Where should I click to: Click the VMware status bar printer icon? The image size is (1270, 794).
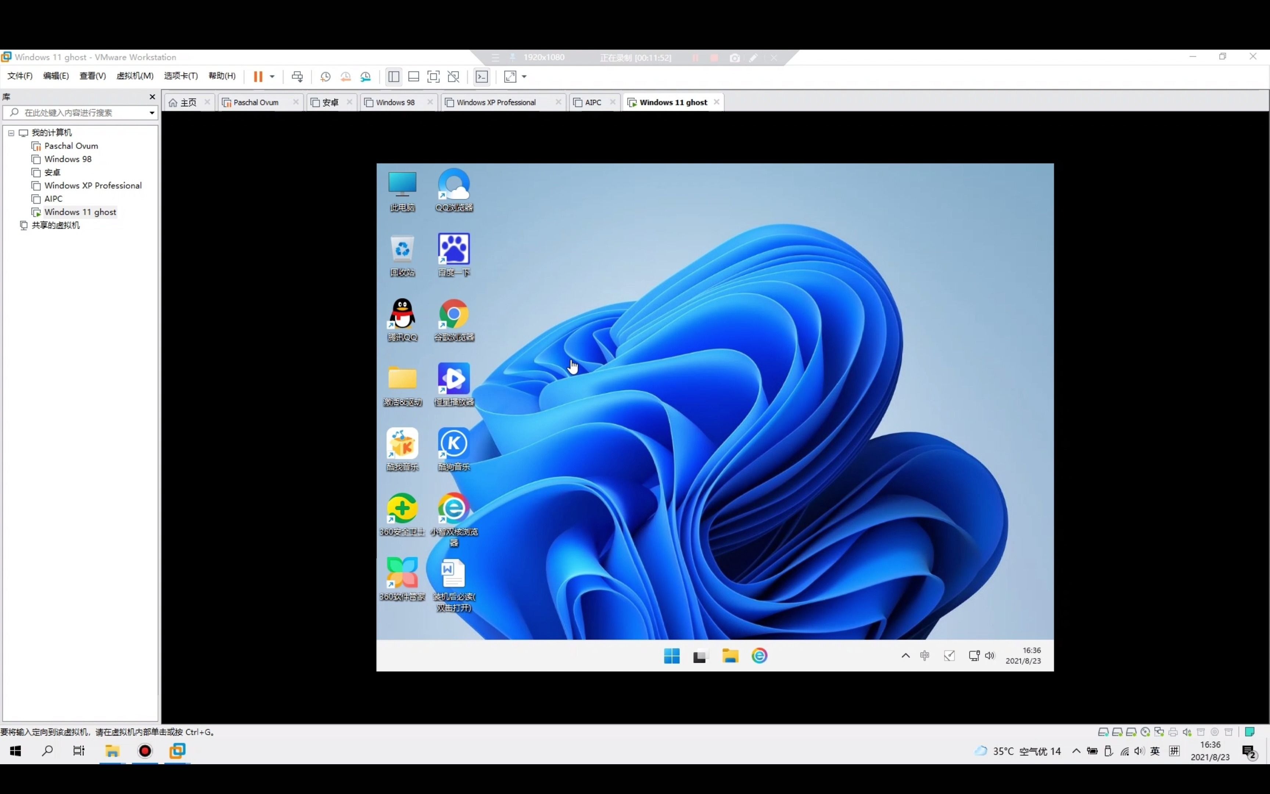point(1173,732)
